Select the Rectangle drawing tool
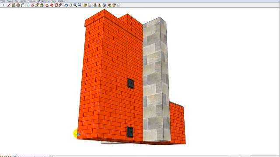 coord(14,5)
